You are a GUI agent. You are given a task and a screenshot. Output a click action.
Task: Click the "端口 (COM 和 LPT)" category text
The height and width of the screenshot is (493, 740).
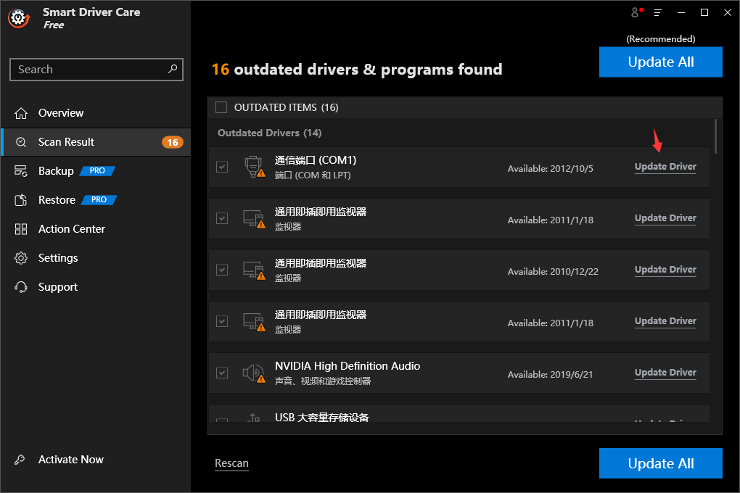[313, 175]
